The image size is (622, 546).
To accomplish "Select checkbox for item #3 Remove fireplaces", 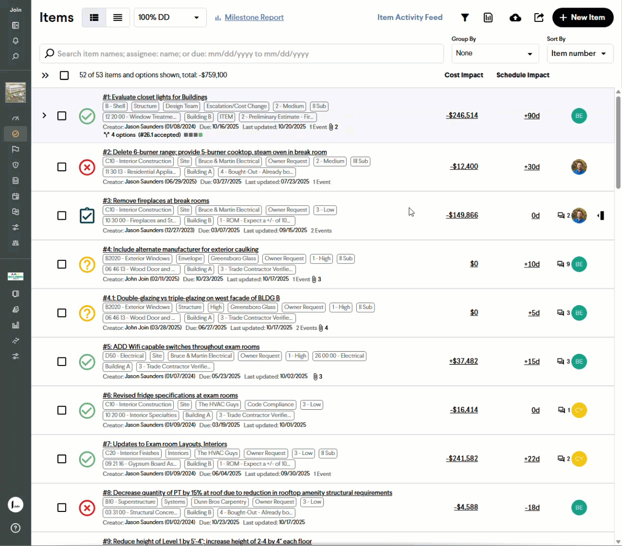I will 62,216.
